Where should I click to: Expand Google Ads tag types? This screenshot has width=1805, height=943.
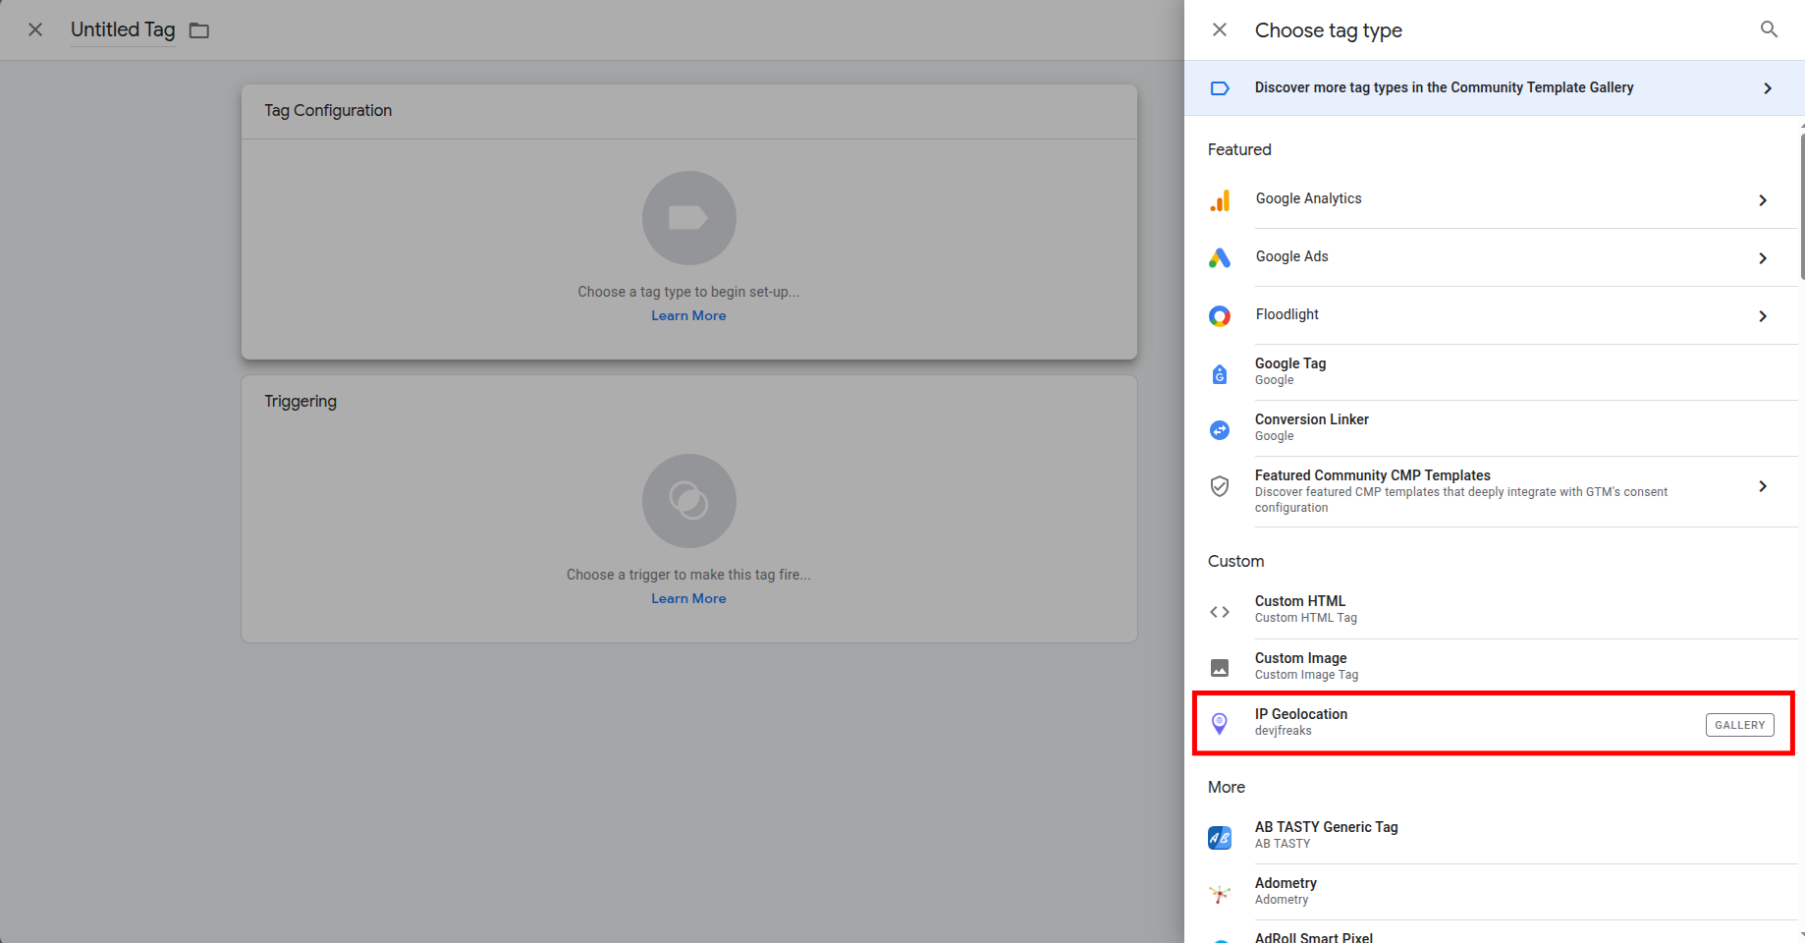(1763, 258)
